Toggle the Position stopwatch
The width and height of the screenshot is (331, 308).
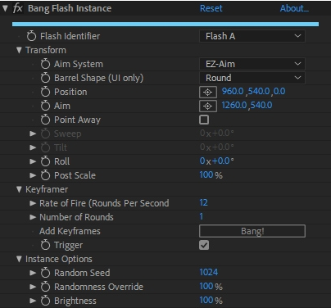tap(45, 92)
